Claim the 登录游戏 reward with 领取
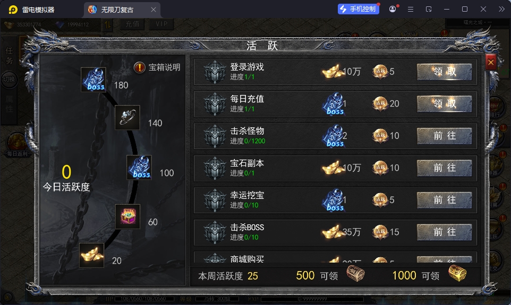 click(x=445, y=72)
